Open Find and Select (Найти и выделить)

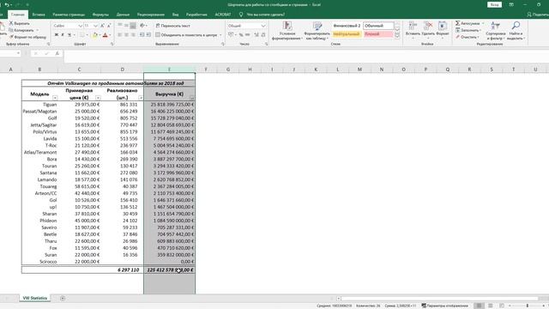point(516,31)
